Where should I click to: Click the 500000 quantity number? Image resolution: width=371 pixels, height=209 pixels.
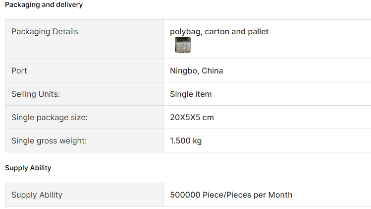[185, 195]
